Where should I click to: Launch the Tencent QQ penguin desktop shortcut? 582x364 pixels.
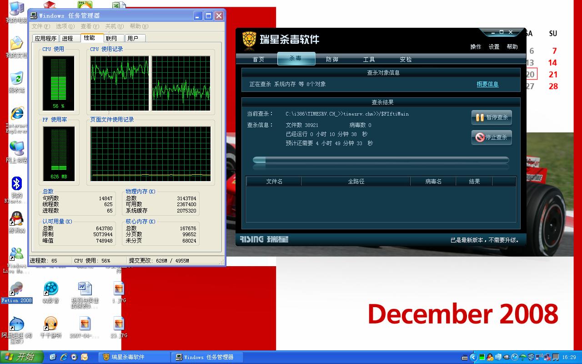coord(16,222)
